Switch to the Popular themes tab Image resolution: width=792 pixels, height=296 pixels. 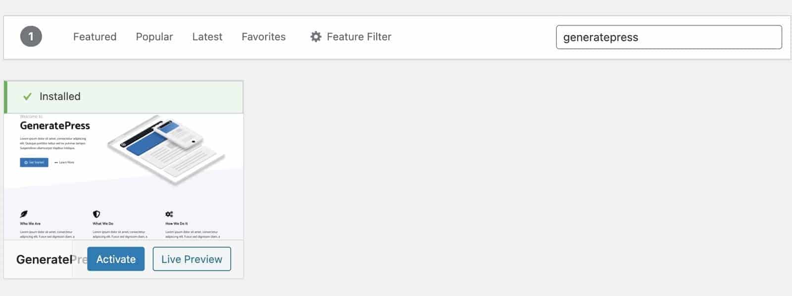(154, 37)
